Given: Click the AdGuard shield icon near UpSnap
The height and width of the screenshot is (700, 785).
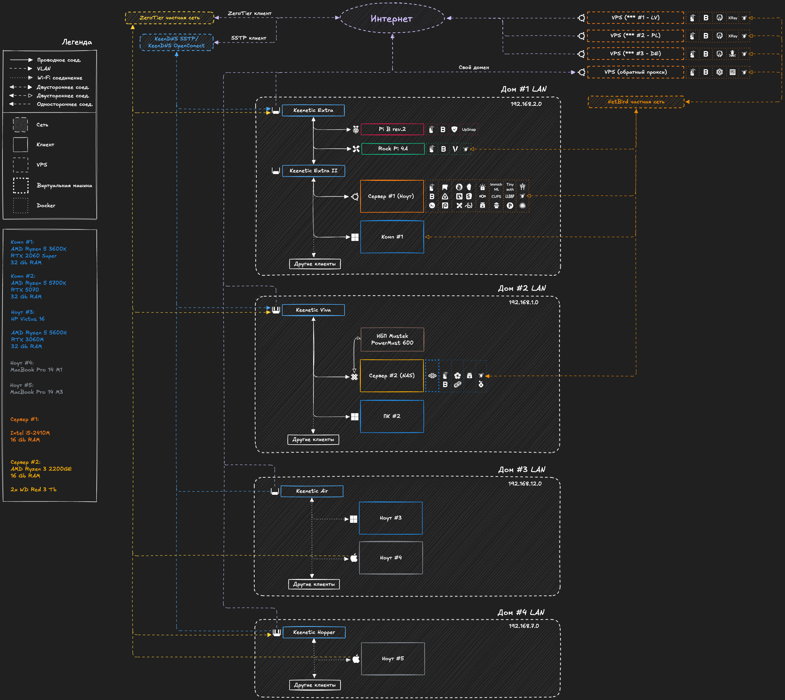Looking at the screenshot, I should [x=454, y=130].
